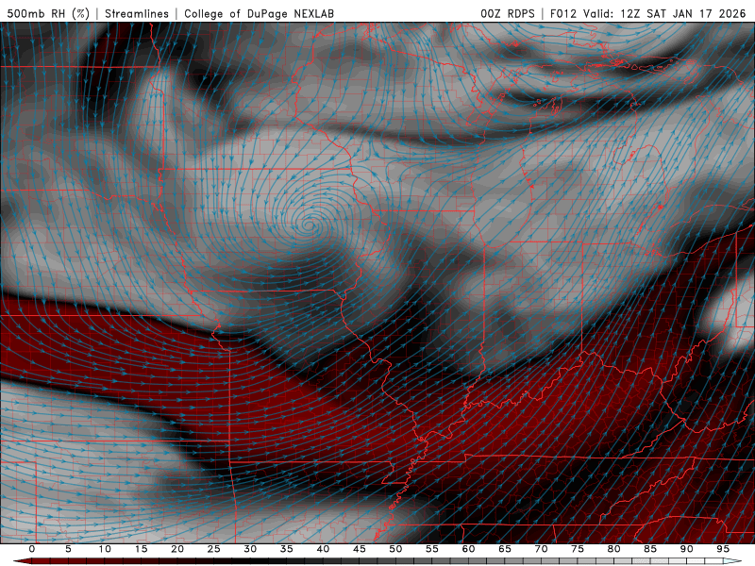Image resolution: width=755 pixels, height=566 pixels.
Task: Click the 50 value on the color scale
Action: tap(395, 549)
